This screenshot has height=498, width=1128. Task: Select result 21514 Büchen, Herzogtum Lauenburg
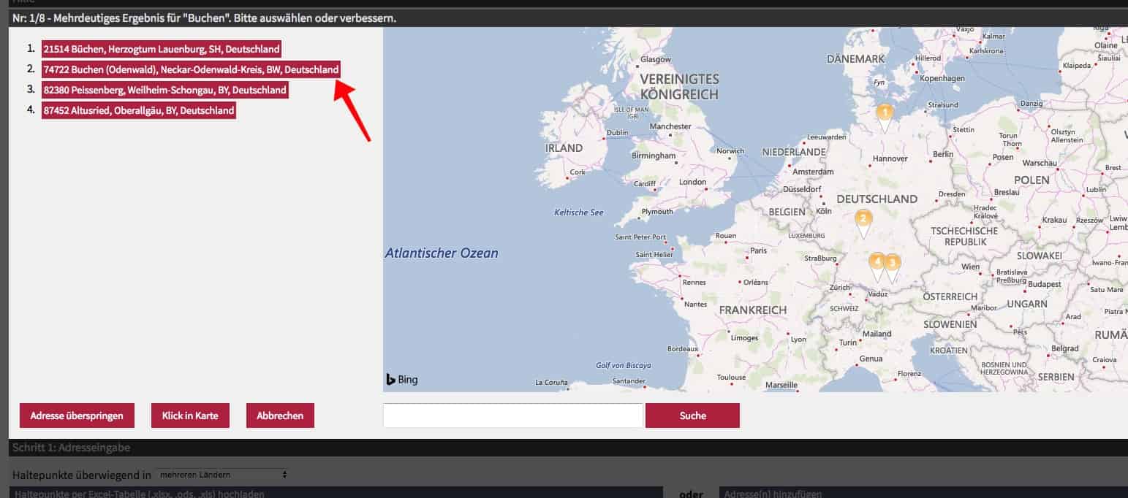161,50
